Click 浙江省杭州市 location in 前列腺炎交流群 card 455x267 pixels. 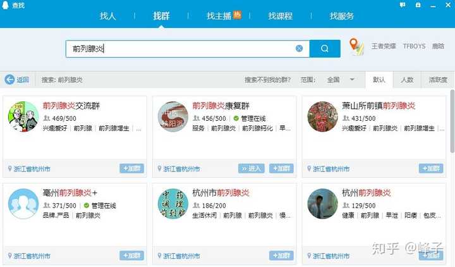[32, 169]
